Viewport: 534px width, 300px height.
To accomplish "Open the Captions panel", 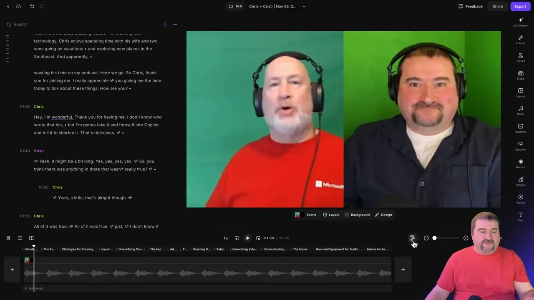I will click(x=520, y=129).
